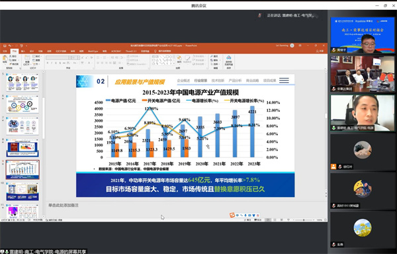Open the MathType ribbon tab
The image size is (397, 254).
tap(93, 51)
